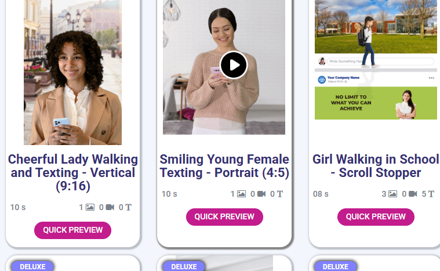Click video camera icon on Girl Walking card

coord(413,194)
